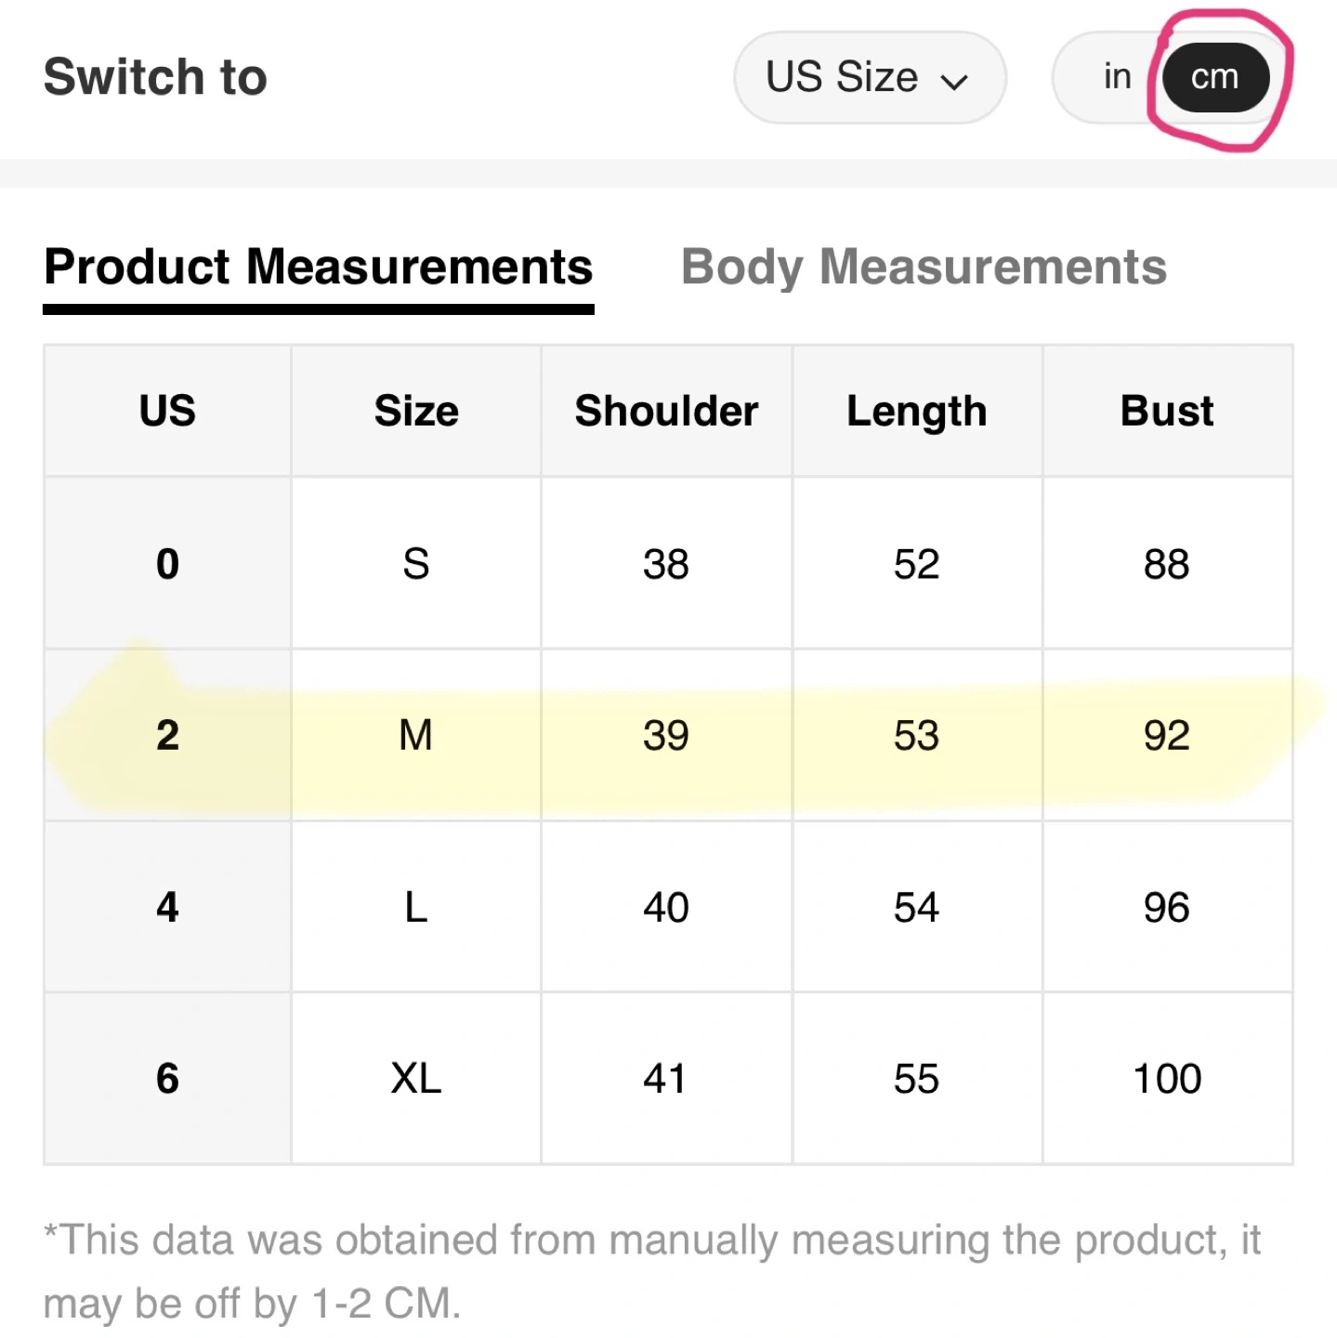Click the Bust column header

(1167, 411)
